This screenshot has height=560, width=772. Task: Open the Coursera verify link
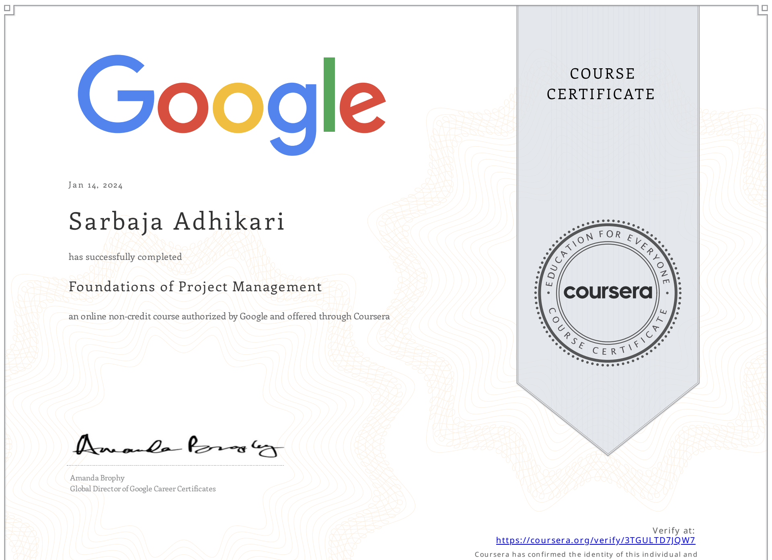tap(595, 540)
